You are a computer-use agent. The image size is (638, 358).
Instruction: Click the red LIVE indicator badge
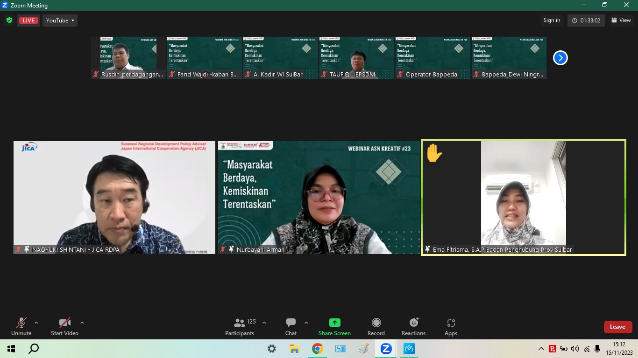[x=28, y=21]
